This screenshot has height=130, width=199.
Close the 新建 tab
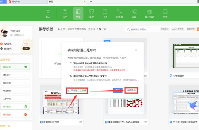point(85,2)
